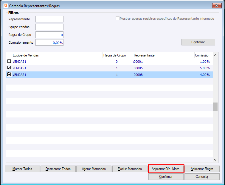Screen dimensions: 225x185
Task: Click representante 00008 cell
Action: point(138,75)
